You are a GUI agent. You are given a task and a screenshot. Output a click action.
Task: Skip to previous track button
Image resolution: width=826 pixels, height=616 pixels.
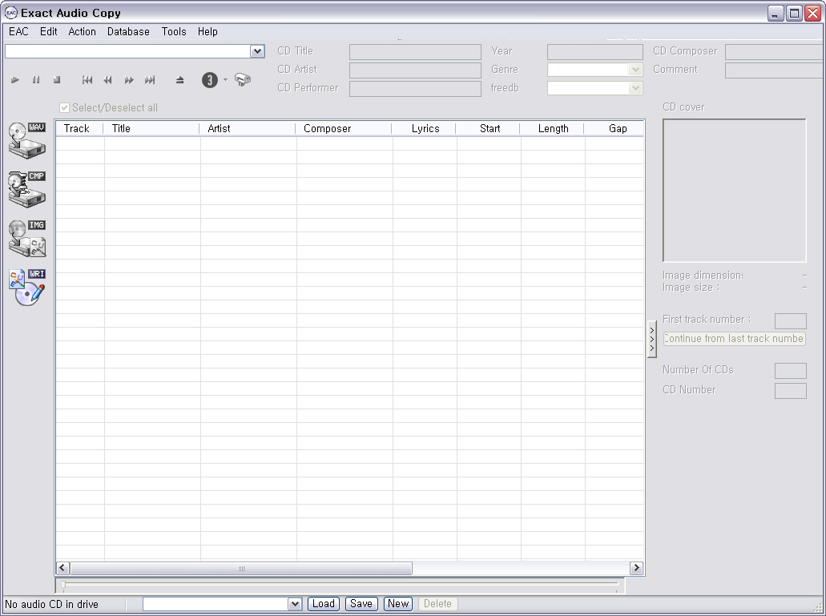click(x=87, y=80)
